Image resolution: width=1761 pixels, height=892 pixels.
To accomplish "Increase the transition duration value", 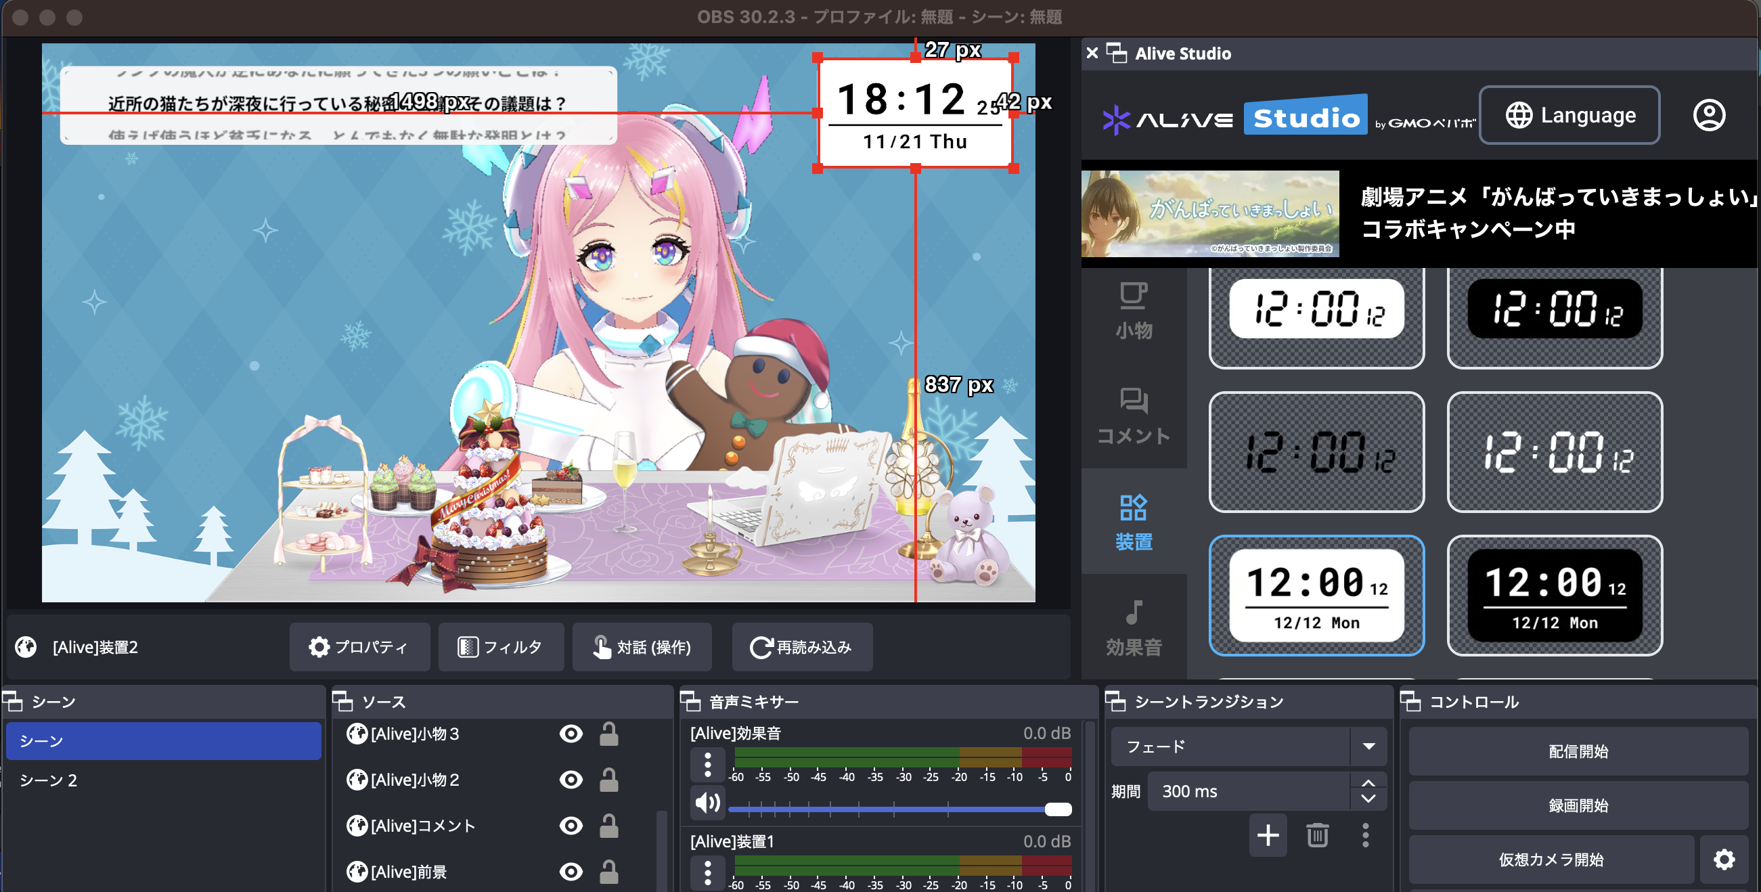I will click(x=1368, y=783).
